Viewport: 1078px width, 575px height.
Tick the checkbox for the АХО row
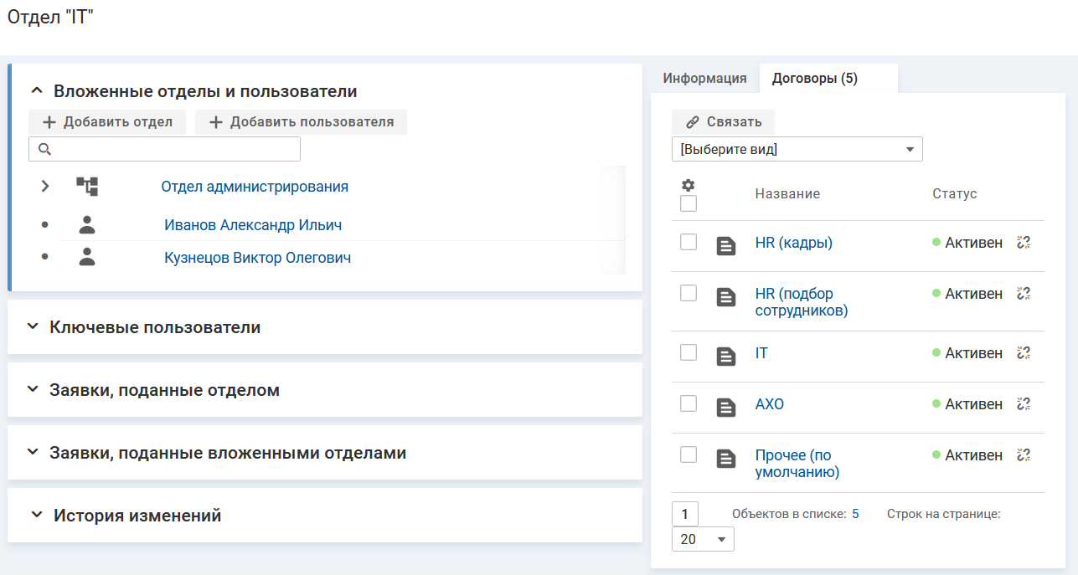689,403
